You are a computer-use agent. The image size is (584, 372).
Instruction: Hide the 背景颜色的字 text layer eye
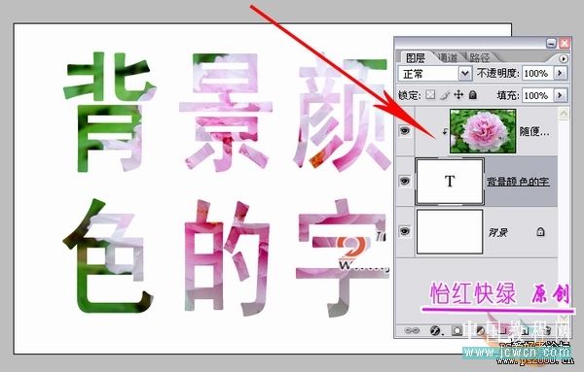(405, 181)
